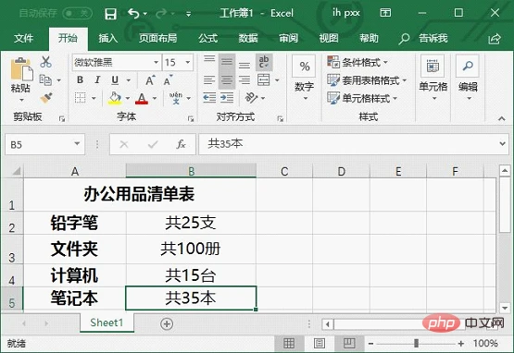Click the 编辑 editing button
Viewport: 514px width, 353px height.
468,79
